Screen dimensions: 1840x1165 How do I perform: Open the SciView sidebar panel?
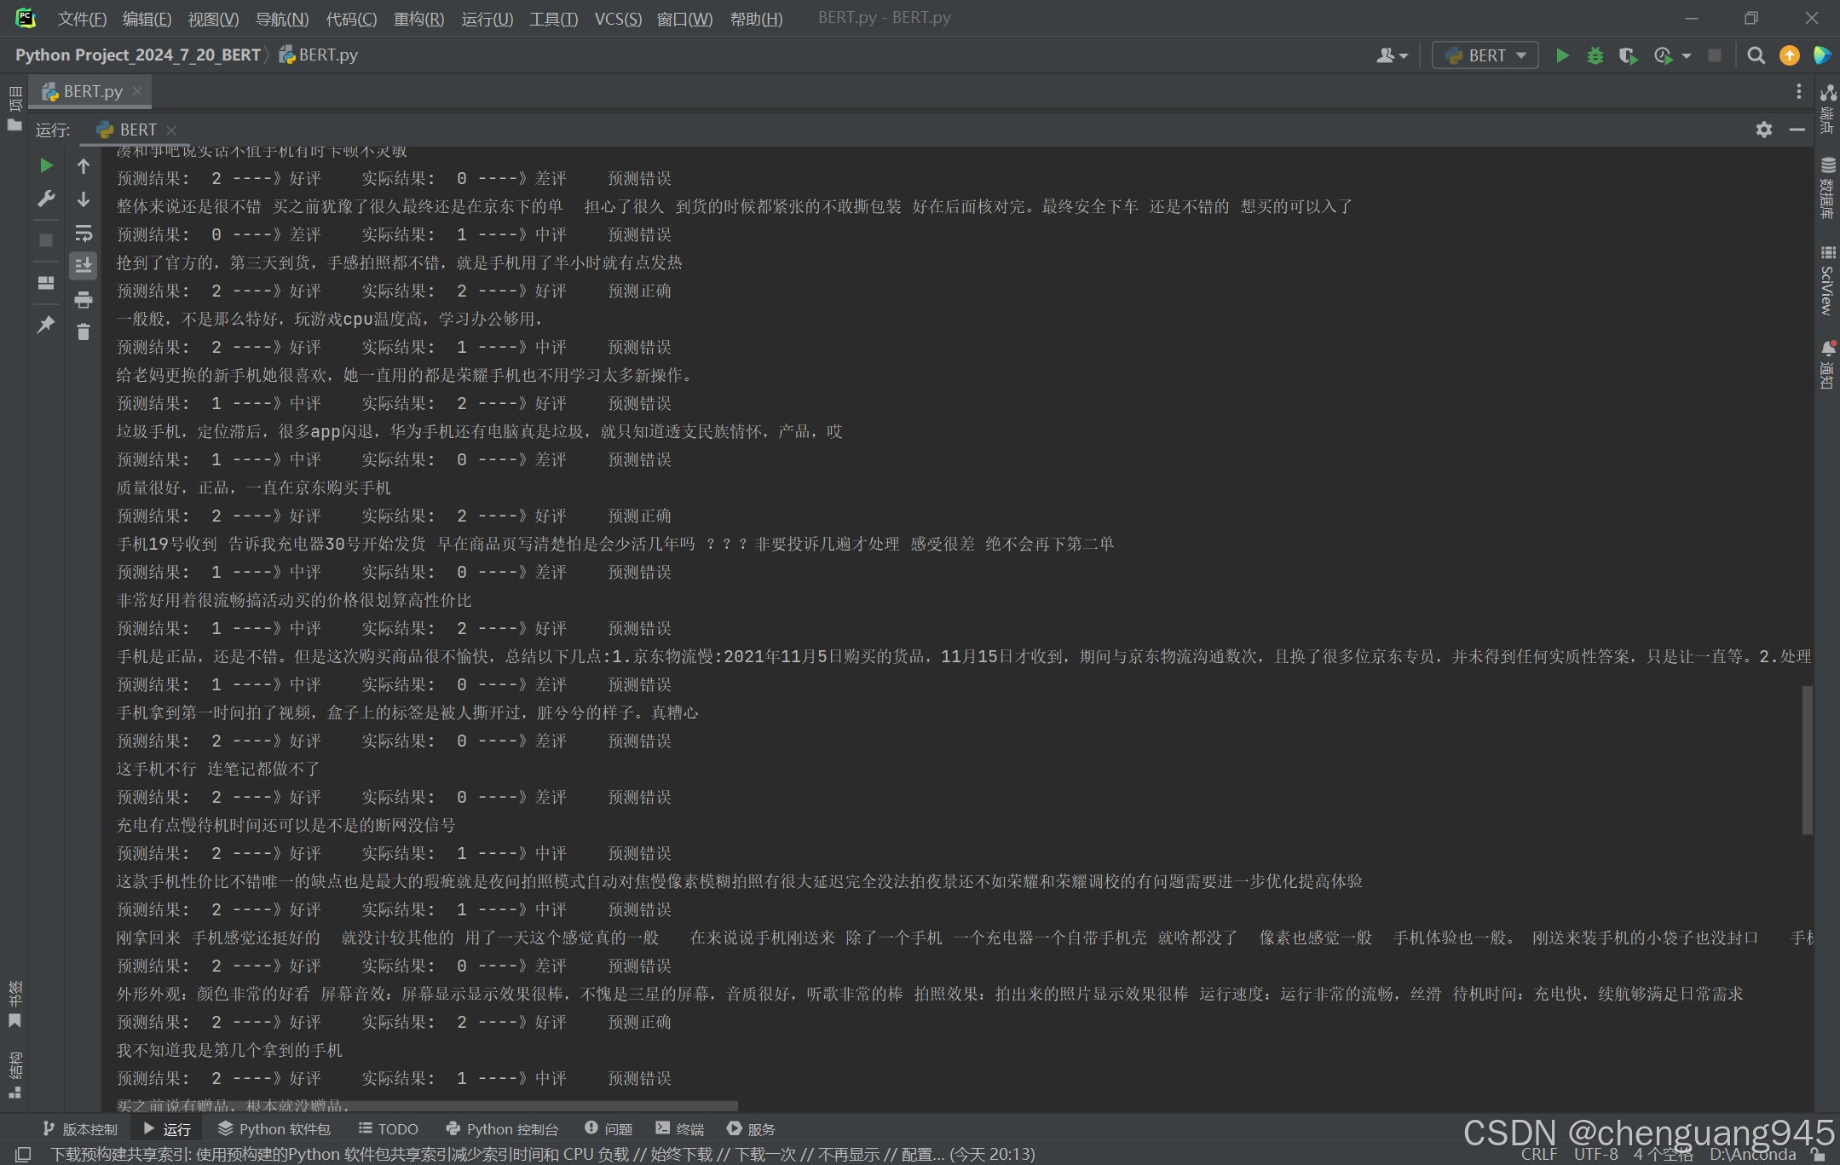tap(1827, 280)
